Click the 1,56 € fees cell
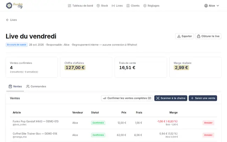Viewport: 227px width, 142px height. pos(139,123)
